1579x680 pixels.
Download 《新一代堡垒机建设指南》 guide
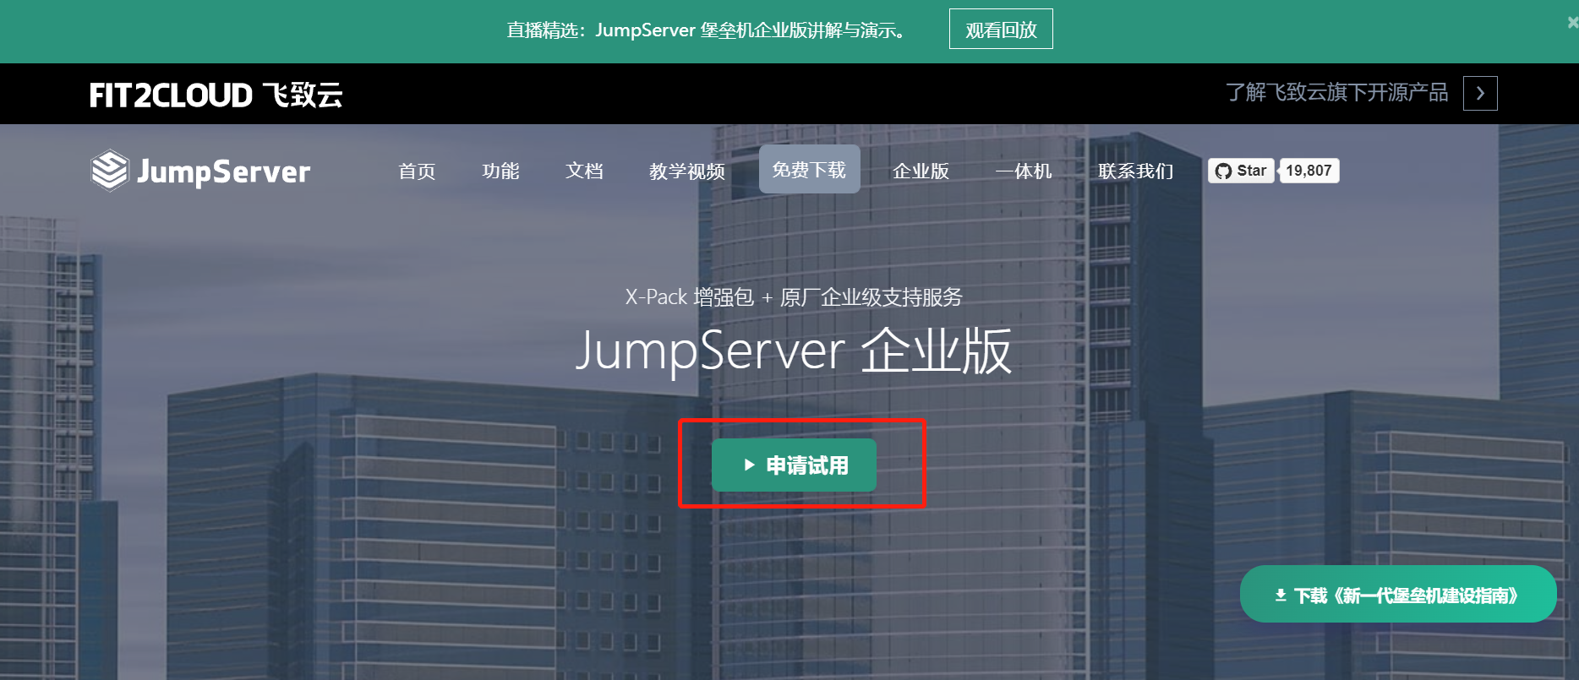(x=1398, y=595)
